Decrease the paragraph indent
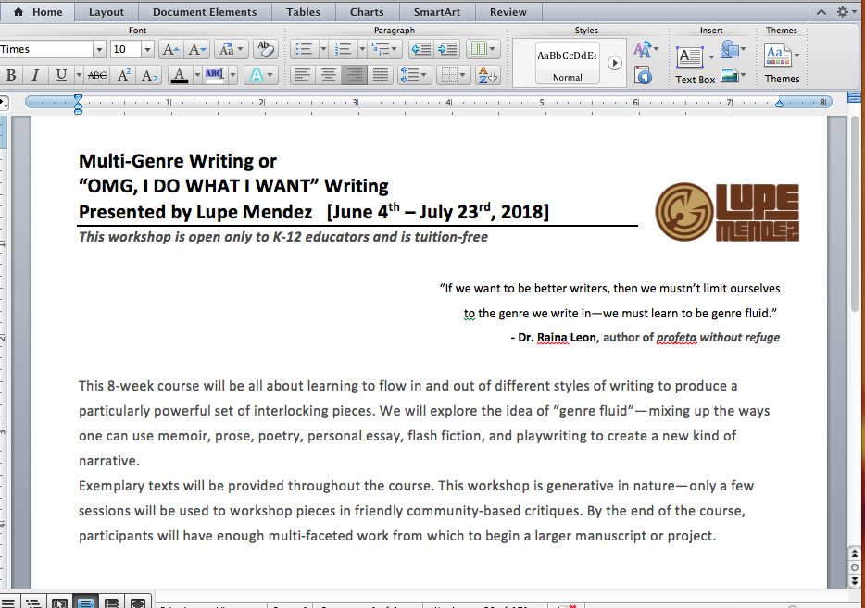The width and height of the screenshot is (865, 608). coord(421,50)
